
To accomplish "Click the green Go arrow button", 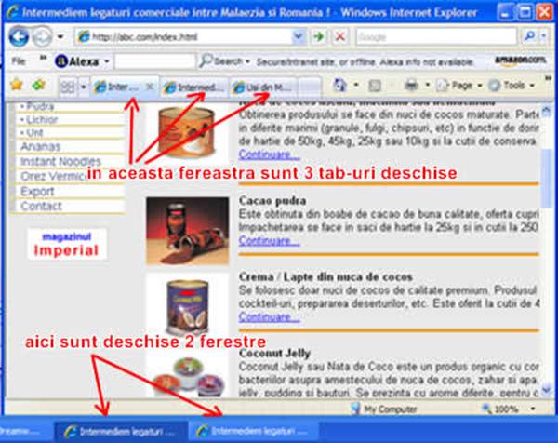I will 319,36.
